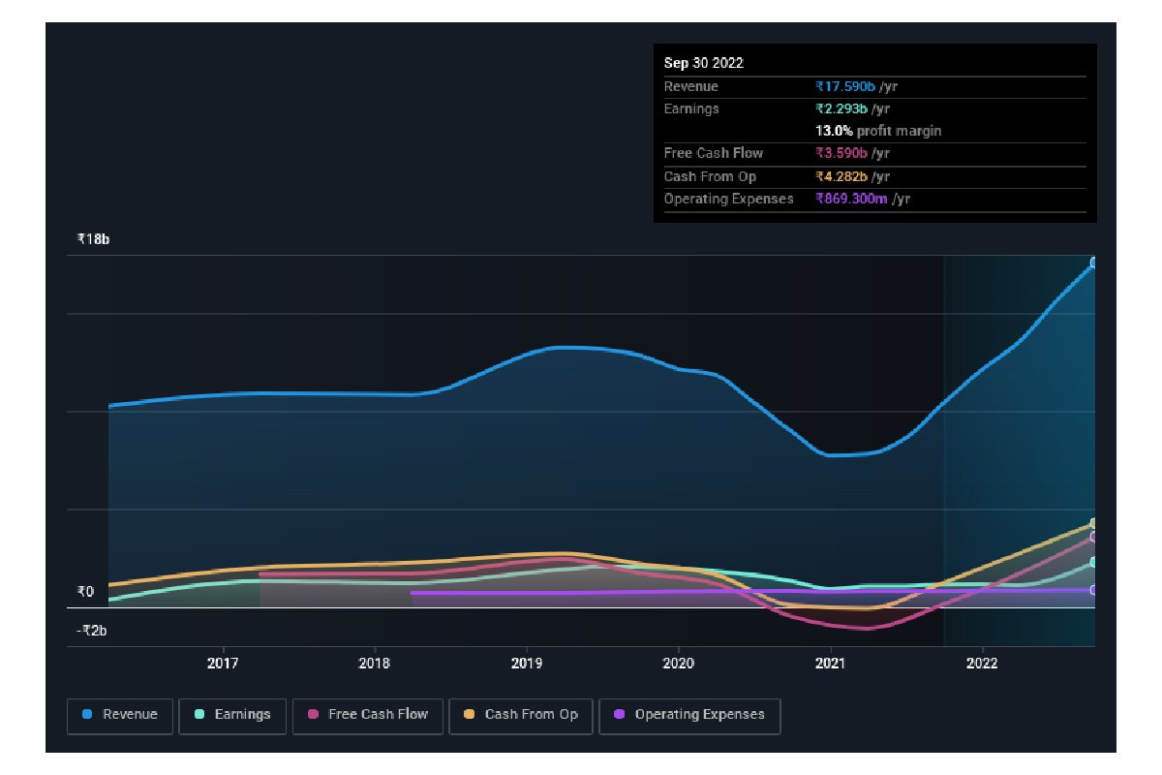Toggle Free Cash Flow legend button

tap(368, 716)
